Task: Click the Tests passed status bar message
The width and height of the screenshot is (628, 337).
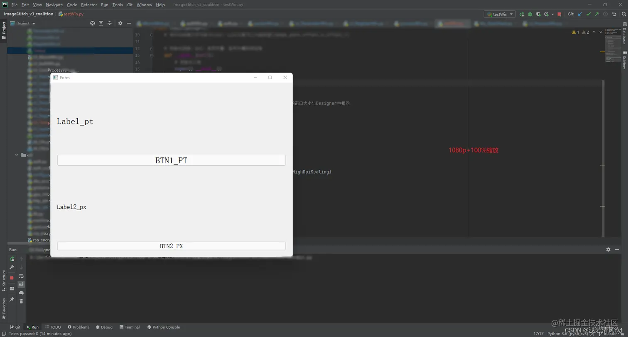Action: (x=40, y=334)
